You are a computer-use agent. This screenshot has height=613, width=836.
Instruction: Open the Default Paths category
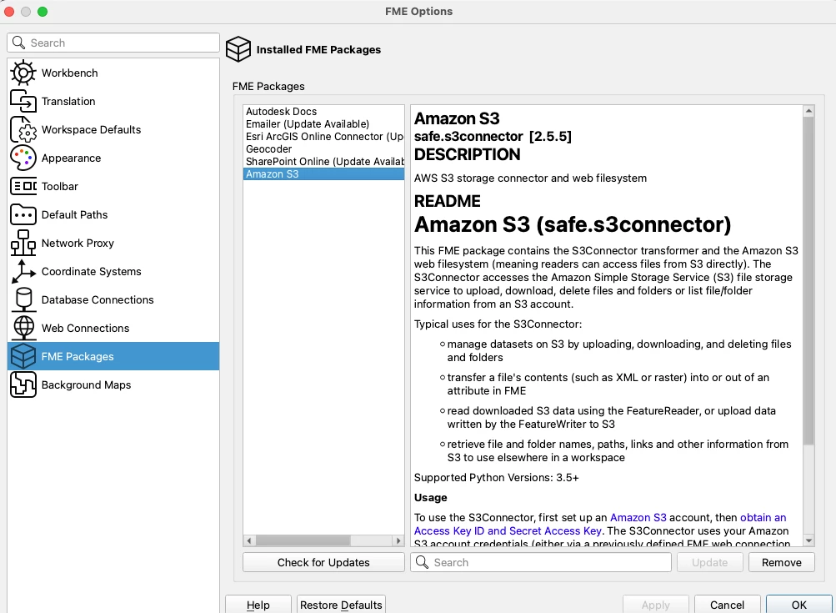click(x=113, y=214)
